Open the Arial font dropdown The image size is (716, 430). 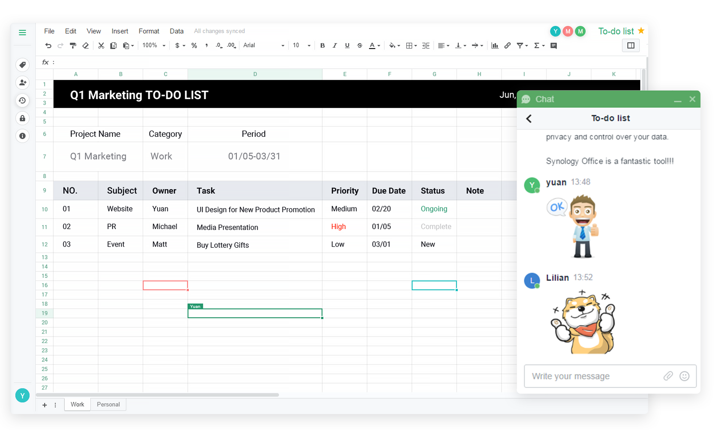click(264, 45)
